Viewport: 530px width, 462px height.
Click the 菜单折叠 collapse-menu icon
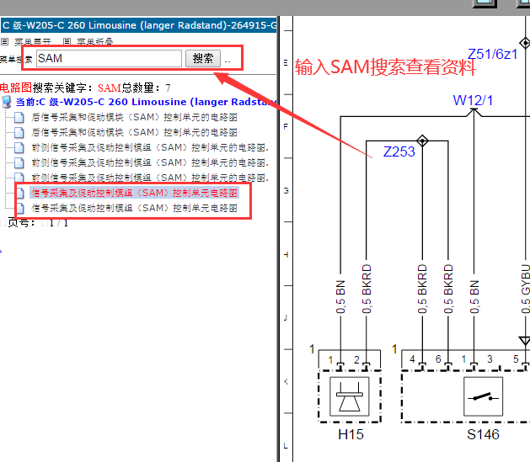pos(67,41)
